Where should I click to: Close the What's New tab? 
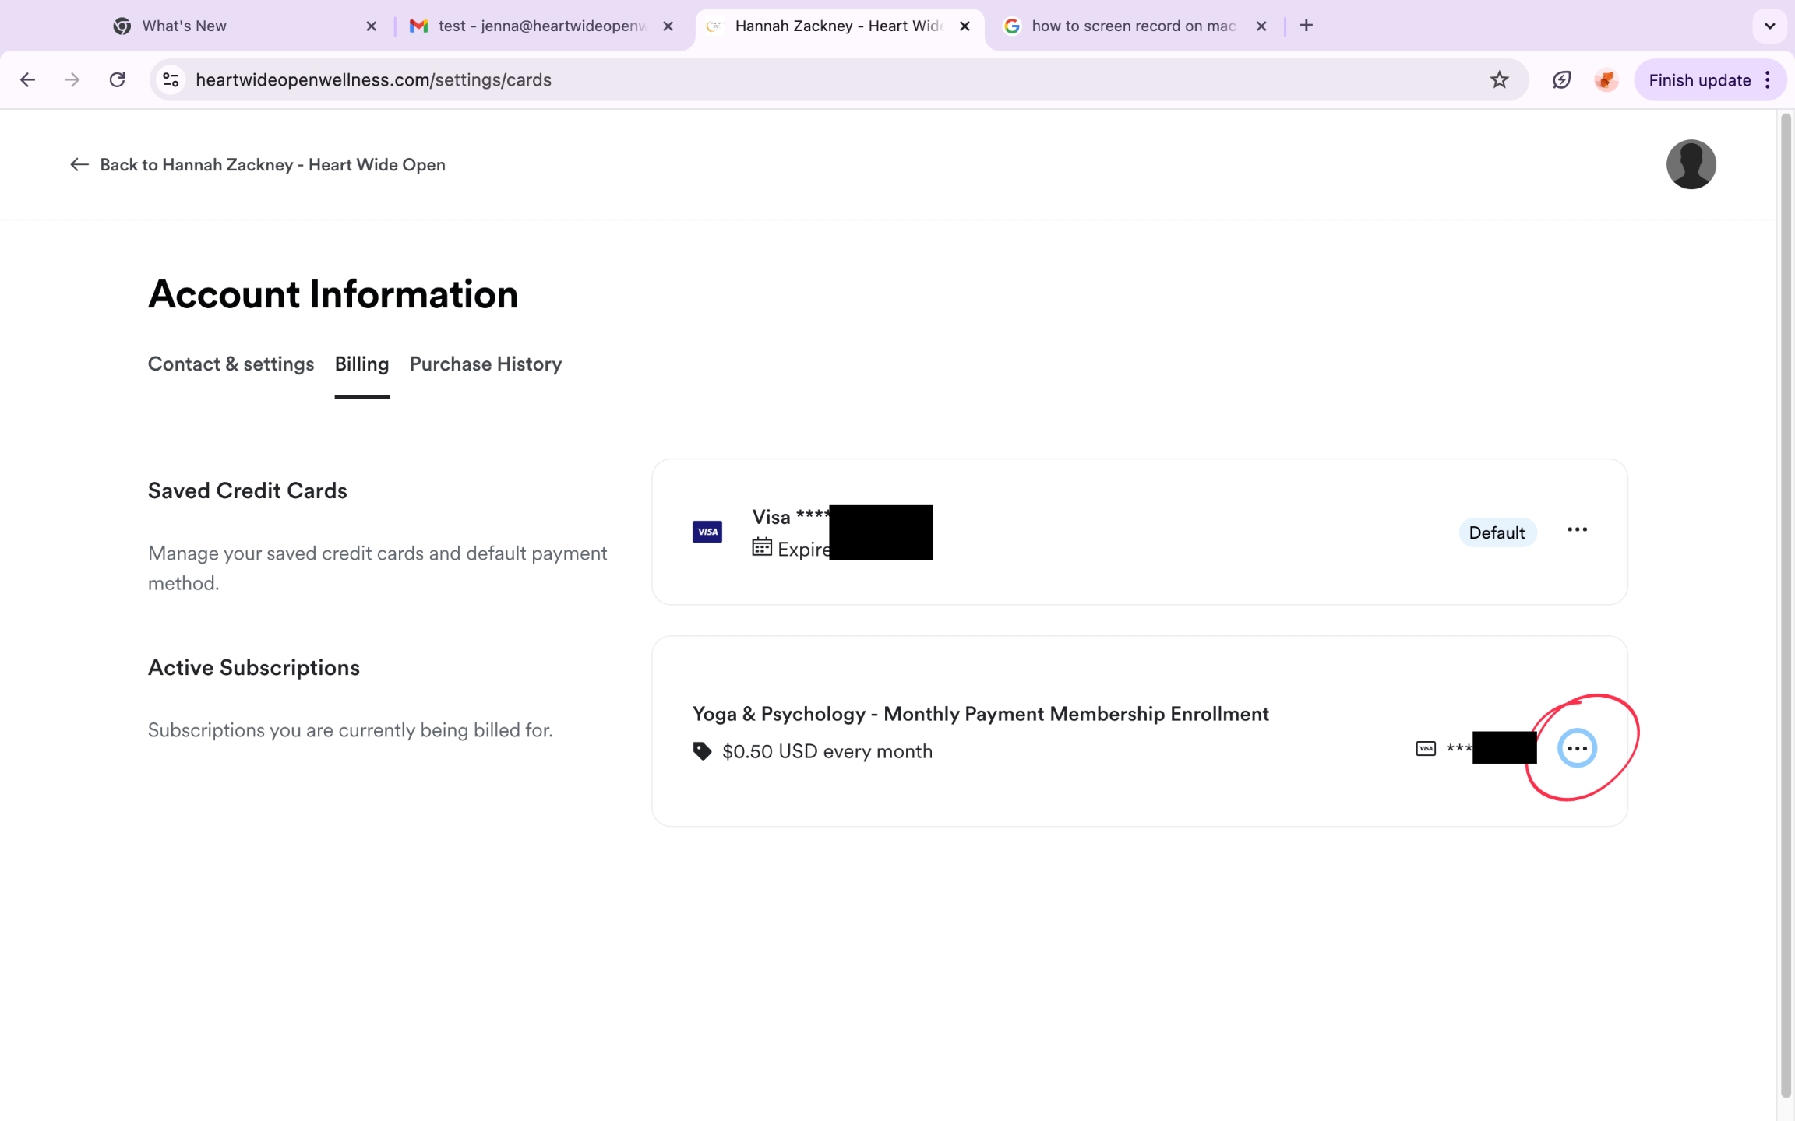click(x=372, y=26)
